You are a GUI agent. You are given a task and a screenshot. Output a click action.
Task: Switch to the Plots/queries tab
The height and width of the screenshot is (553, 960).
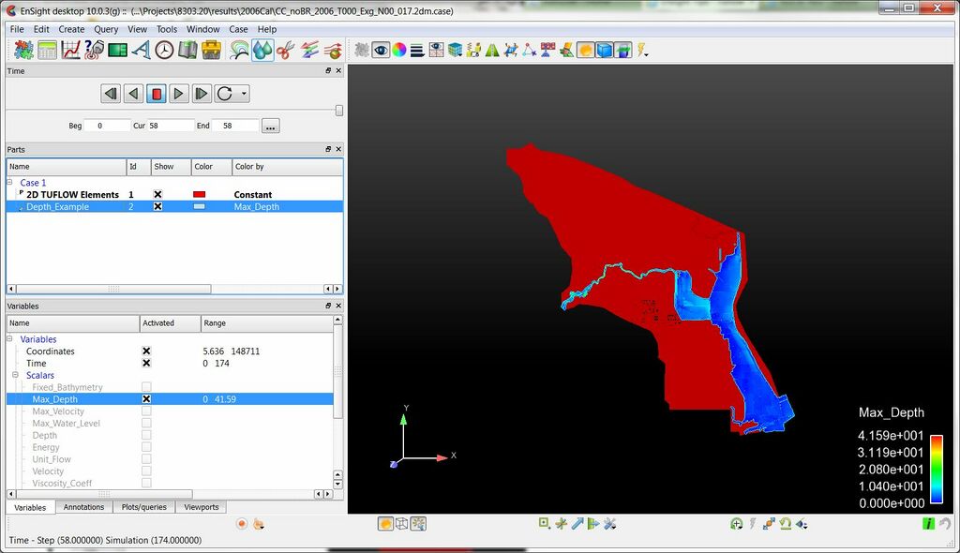(x=143, y=507)
